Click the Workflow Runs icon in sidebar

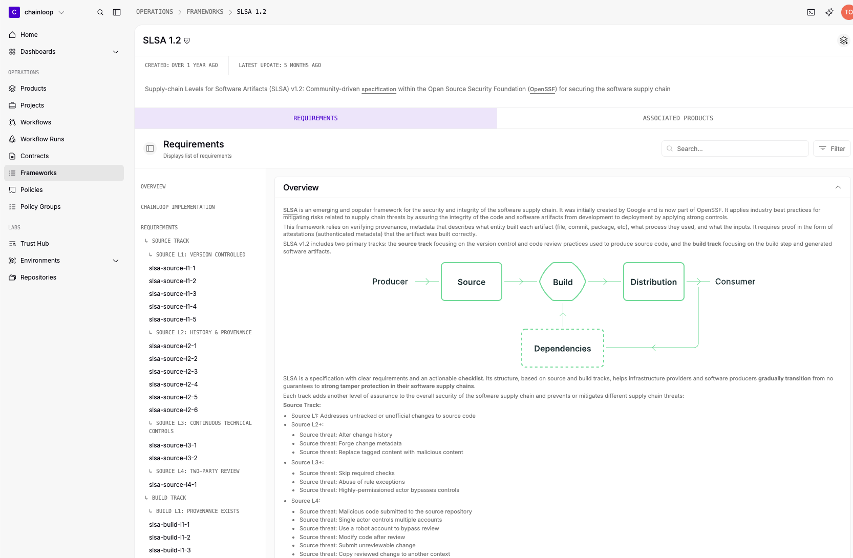(12, 139)
